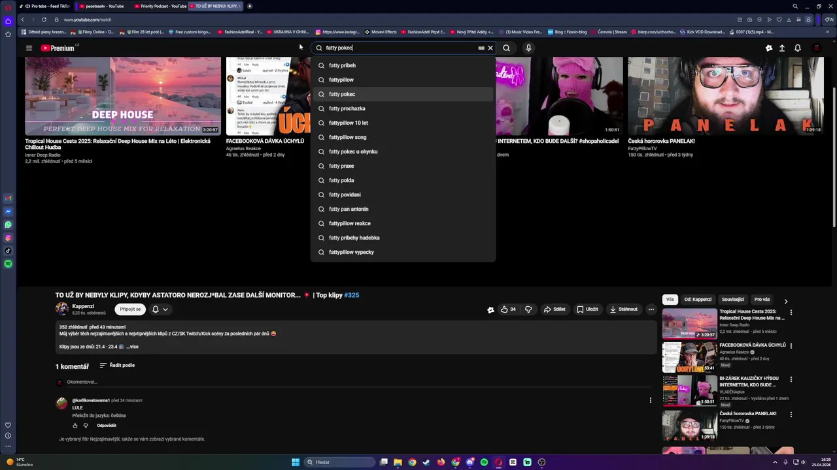The image size is (837, 470).
Task: Save video with Uložit button
Action: pos(587,309)
